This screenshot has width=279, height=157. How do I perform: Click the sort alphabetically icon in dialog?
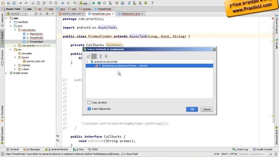tap(88, 56)
